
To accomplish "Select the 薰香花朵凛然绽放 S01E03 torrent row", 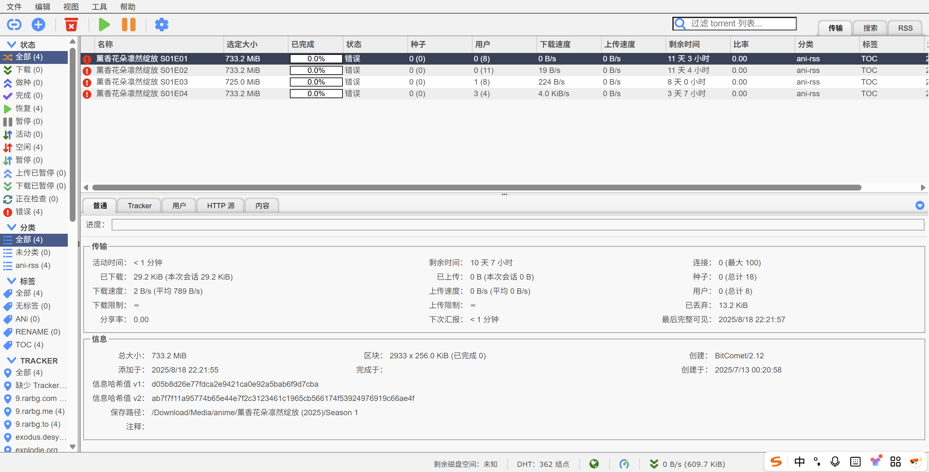I will (x=505, y=82).
